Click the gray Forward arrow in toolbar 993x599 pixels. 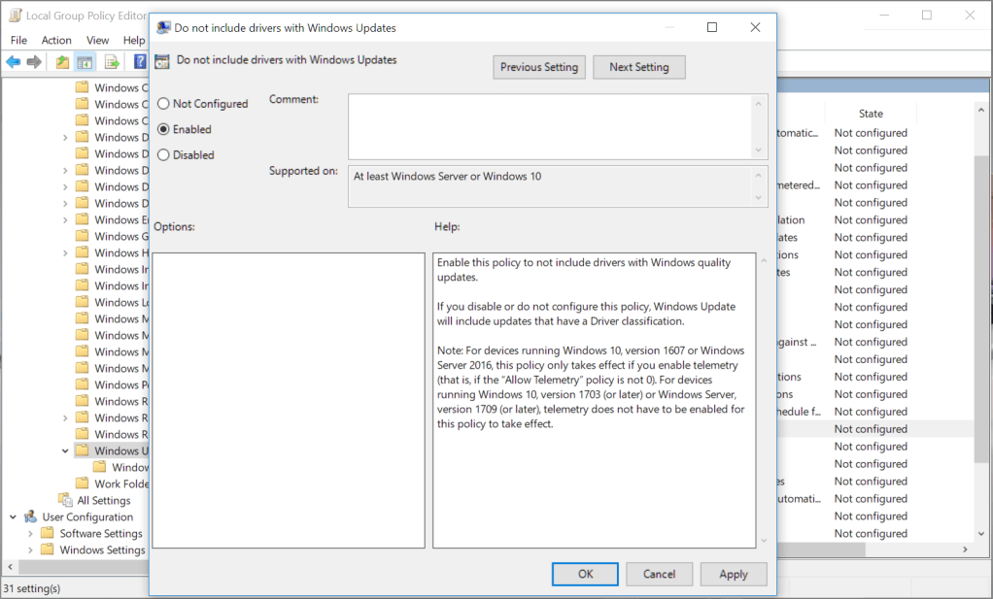35,62
